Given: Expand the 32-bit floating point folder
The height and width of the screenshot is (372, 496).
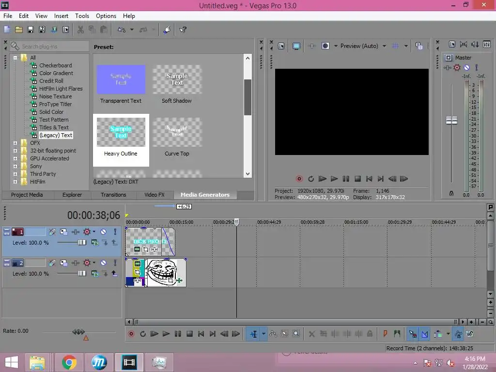Looking at the screenshot, I should tap(15, 151).
